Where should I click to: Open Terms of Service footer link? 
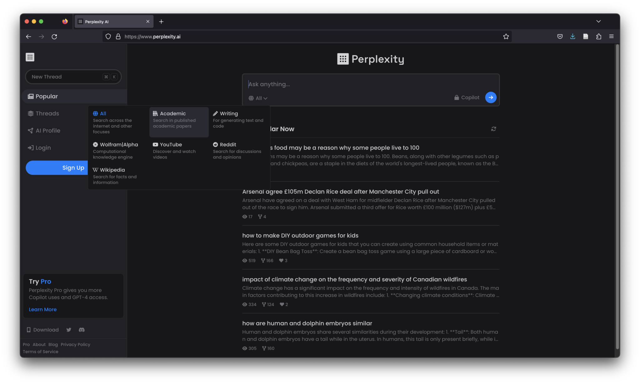tap(40, 352)
